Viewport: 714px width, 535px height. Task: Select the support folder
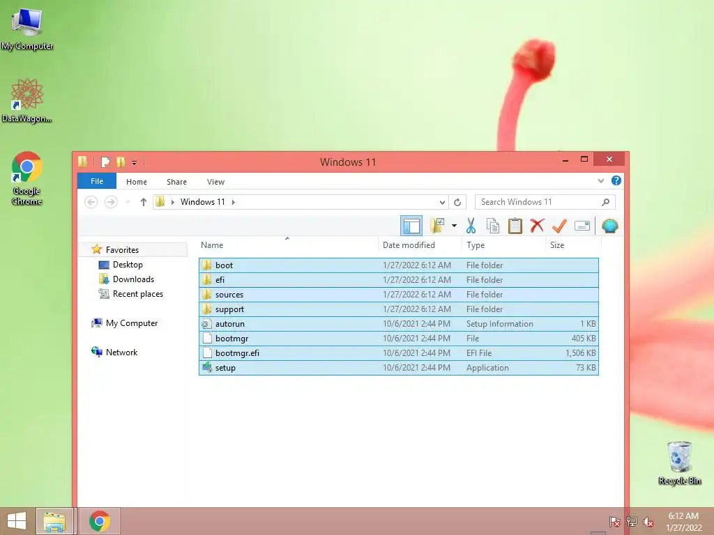pos(399,309)
